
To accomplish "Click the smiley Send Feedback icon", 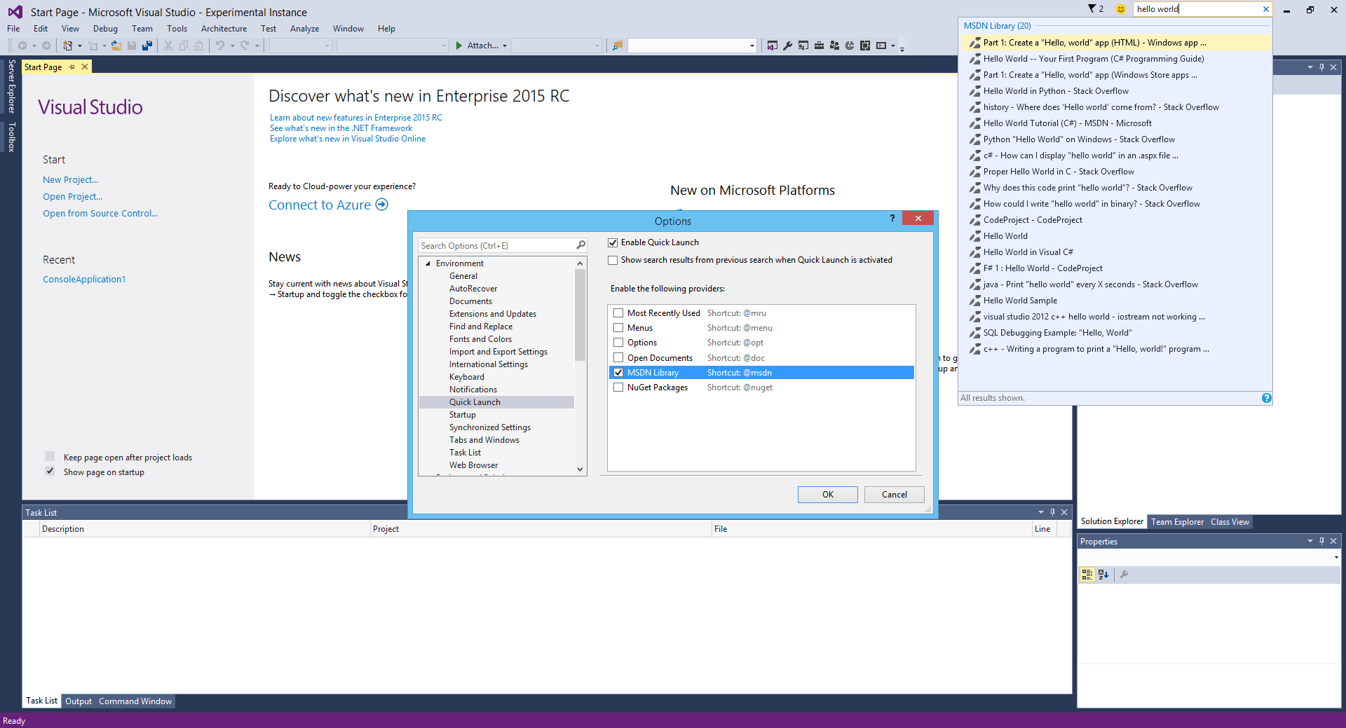I will coord(1120,9).
